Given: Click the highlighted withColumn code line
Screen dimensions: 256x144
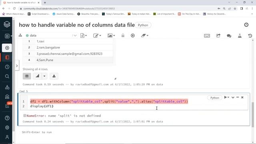Looking at the screenshot, I should tap(109, 101).
